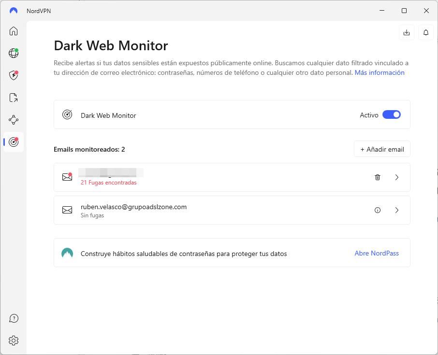Click info icon for ruben.velasco email
The height and width of the screenshot is (355, 438).
point(378,210)
